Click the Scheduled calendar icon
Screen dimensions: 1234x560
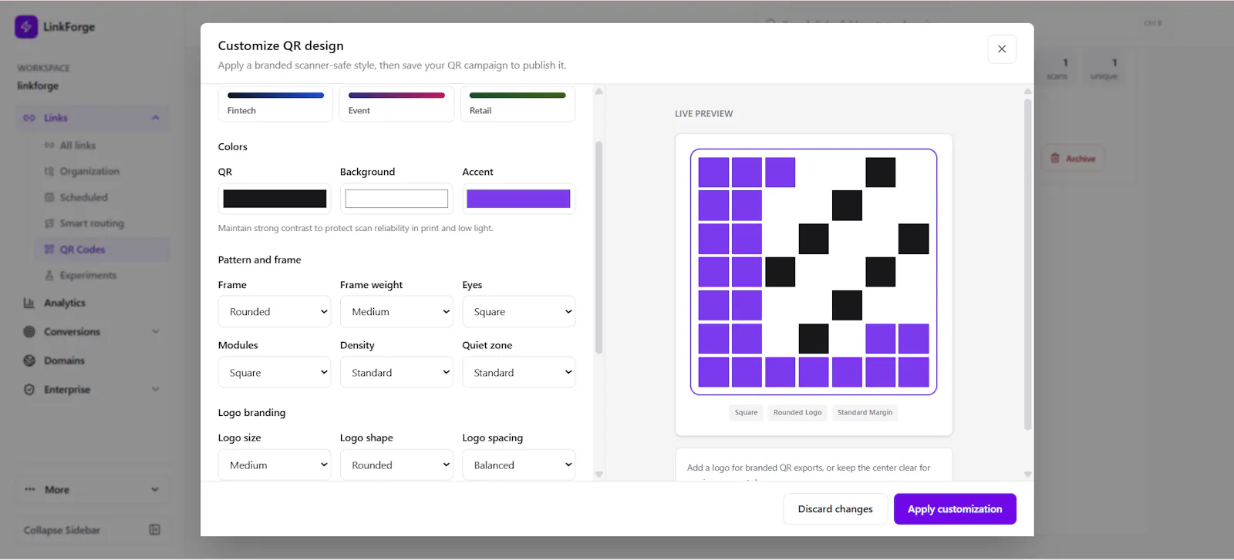pos(49,197)
